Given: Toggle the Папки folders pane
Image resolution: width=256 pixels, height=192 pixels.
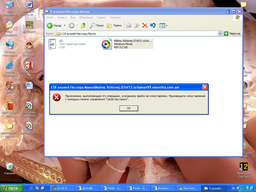Looking at the screenshot, I should tap(114, 25).
